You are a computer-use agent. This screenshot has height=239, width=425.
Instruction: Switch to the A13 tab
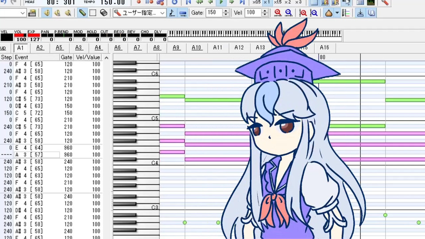pos(260,48)
